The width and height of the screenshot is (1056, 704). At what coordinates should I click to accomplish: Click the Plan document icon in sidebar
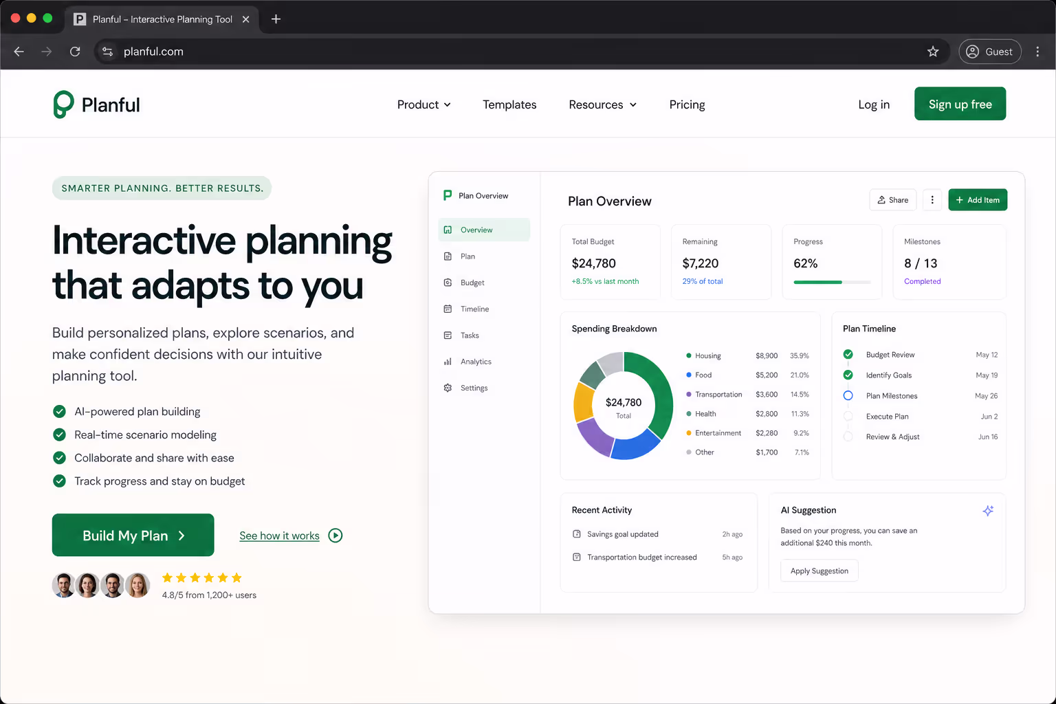(x=448, y=256)
